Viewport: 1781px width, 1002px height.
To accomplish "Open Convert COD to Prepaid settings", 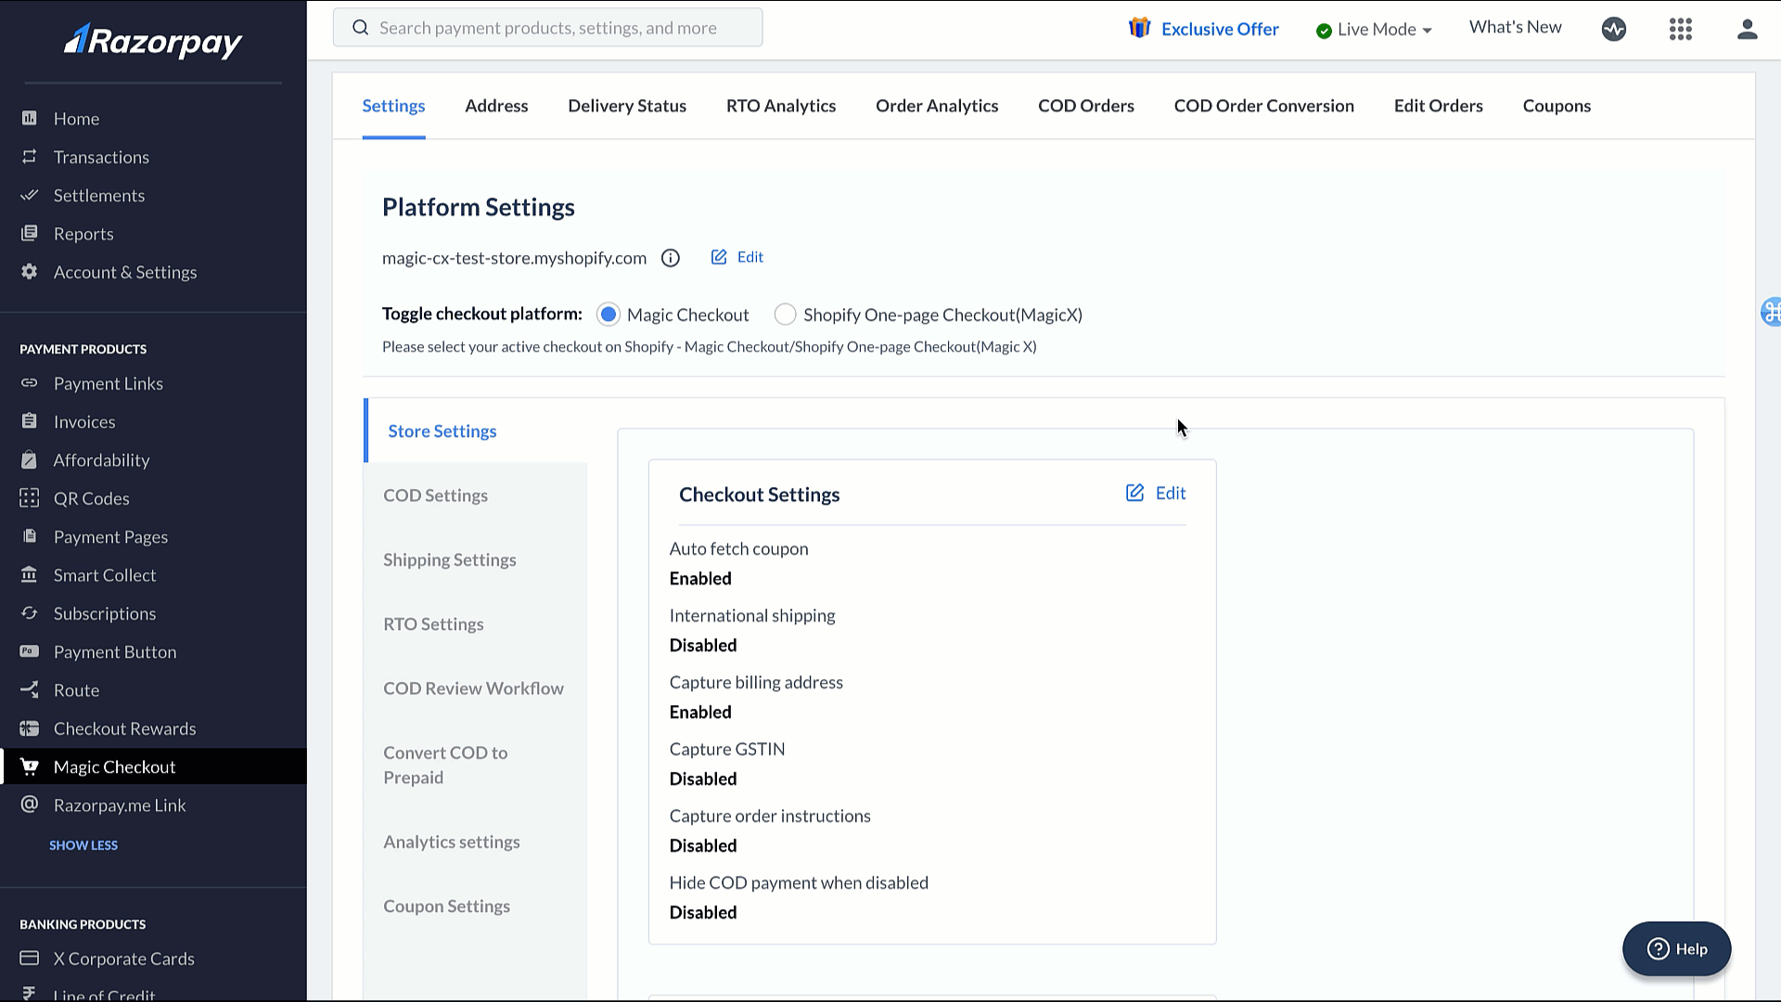I will 446,764.
